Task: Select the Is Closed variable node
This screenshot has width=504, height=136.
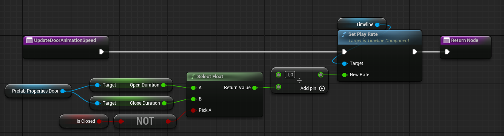Action: [x=83, y=121]
